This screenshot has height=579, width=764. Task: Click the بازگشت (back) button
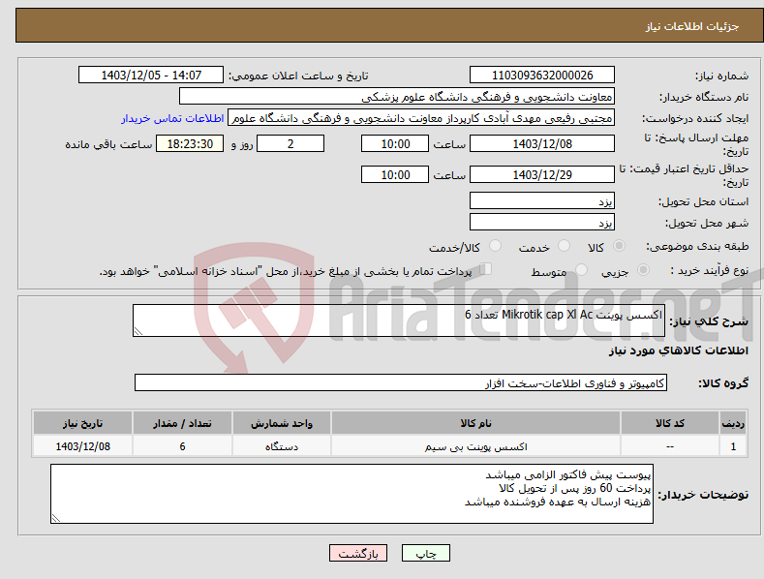pyautogui.click(x=358, y=553)
